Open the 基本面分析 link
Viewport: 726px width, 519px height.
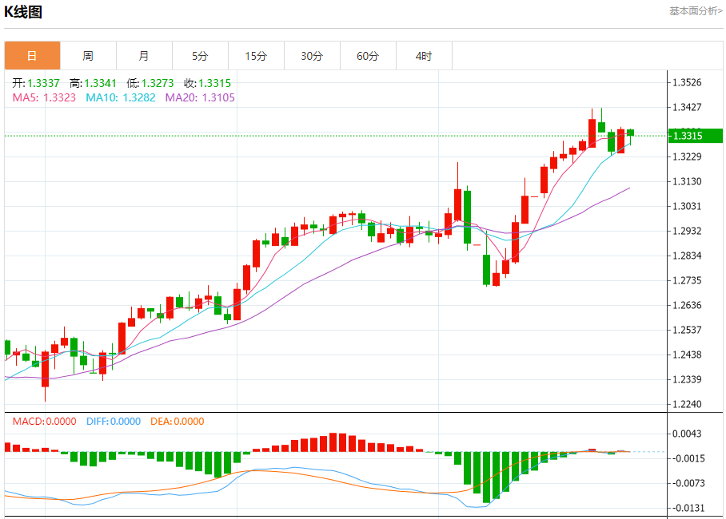coord(695,10)
